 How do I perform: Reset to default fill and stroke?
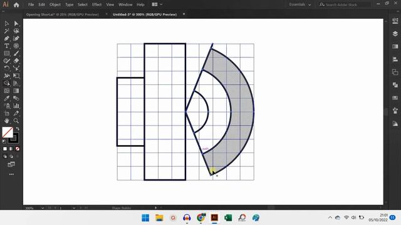[4, 142]
